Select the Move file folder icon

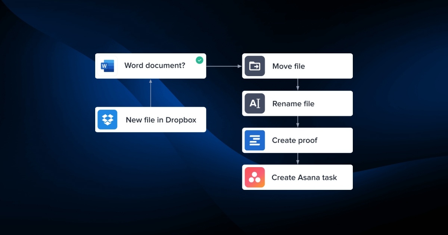[x=255, y=66]
